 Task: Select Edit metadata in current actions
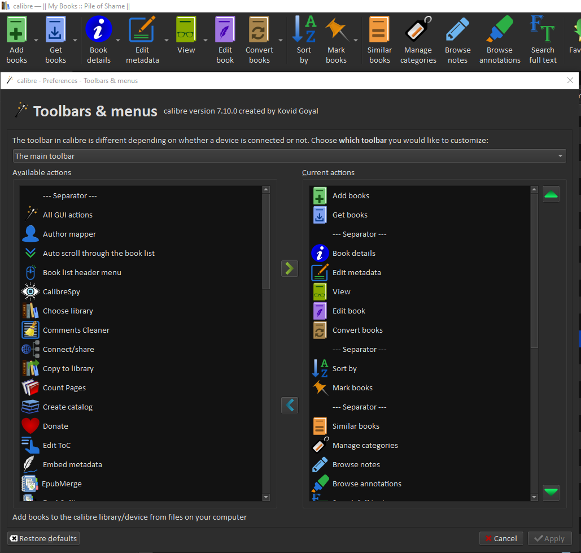[x=420, y=272]
